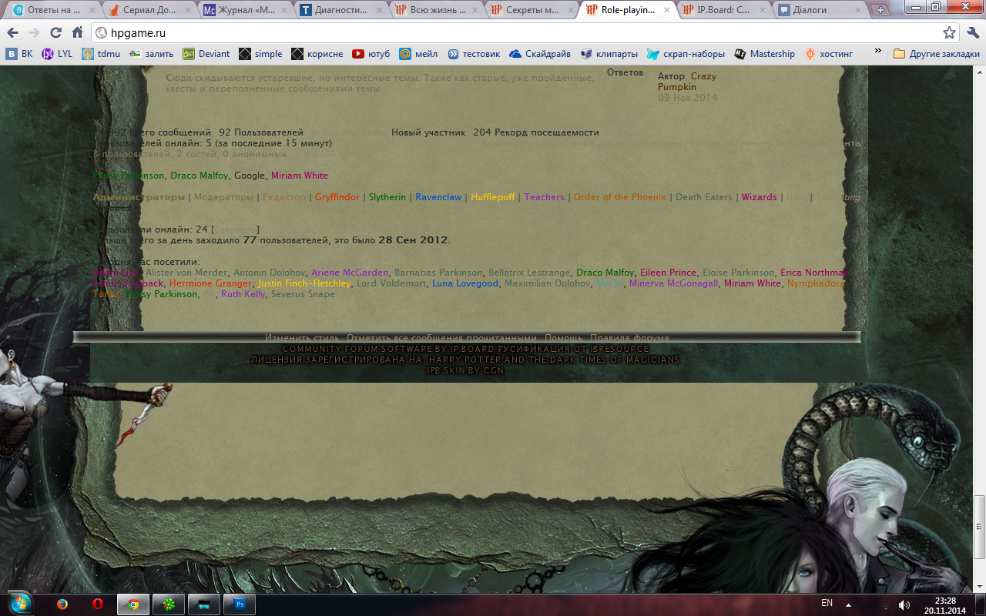
Task: Open Hermione Granger's profile
Action: coord(211,283)
